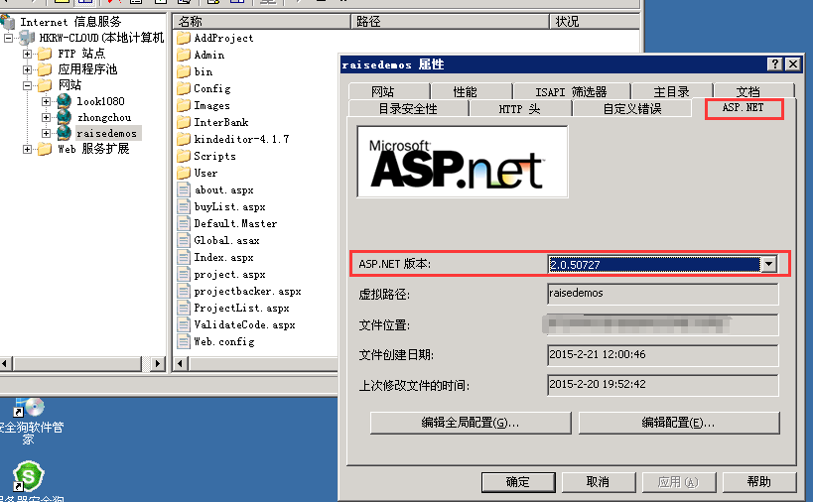Click the file list left scroll arrow
813x502 pixels.
[x=180, y=364]
